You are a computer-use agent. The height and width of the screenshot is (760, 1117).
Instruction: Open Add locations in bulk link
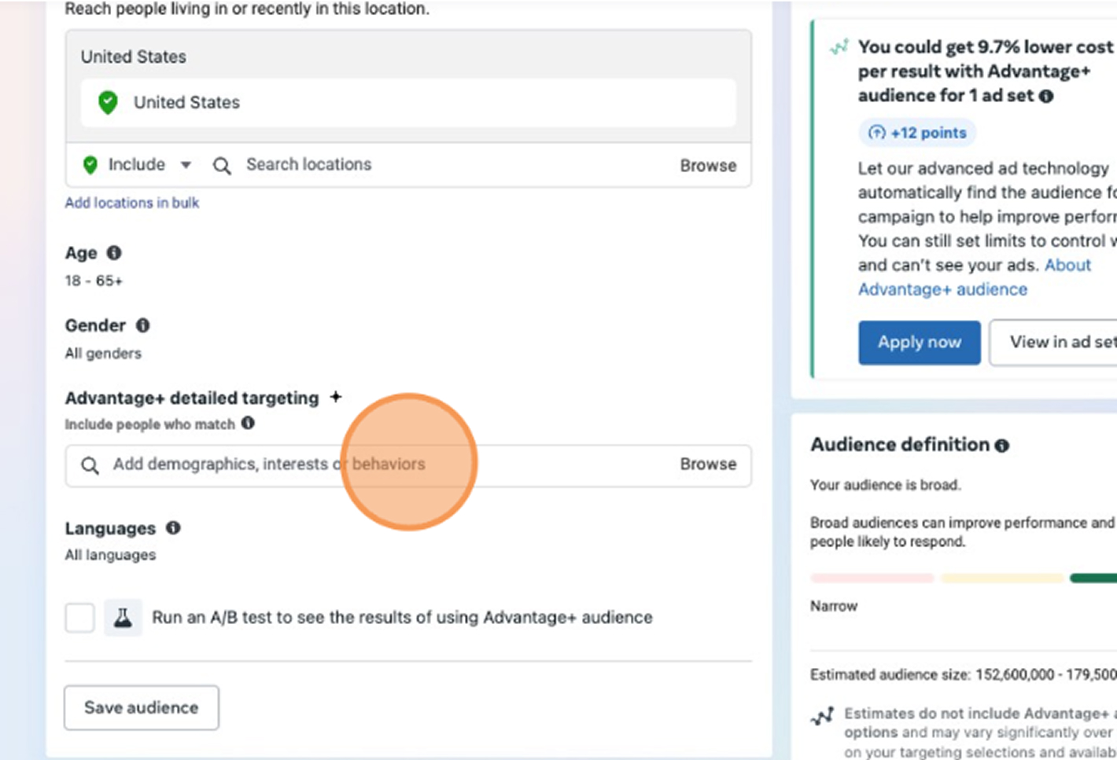tap(132, 203)
